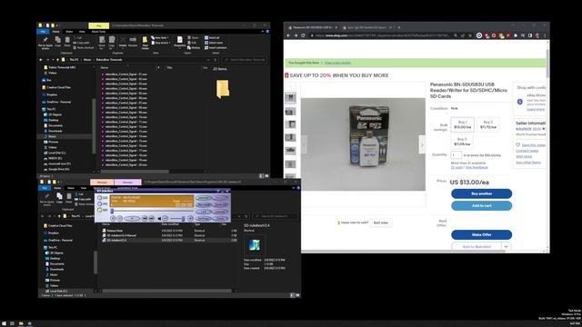The width and height of the screenshot is (582, 327).
Task: Switch SD-Jukebox Explorer to large icons view
Action: pyautogui.click(x=297, y=295)
